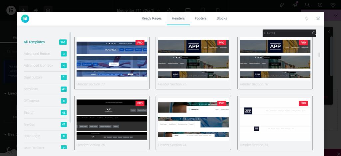Expand the Elementor #11 (Draft) dropdown
The width and height of the screenshot is (341, 156).
click(x=158, y=10)
